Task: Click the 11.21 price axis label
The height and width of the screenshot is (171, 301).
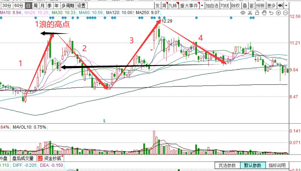Action: coord(295,43)
